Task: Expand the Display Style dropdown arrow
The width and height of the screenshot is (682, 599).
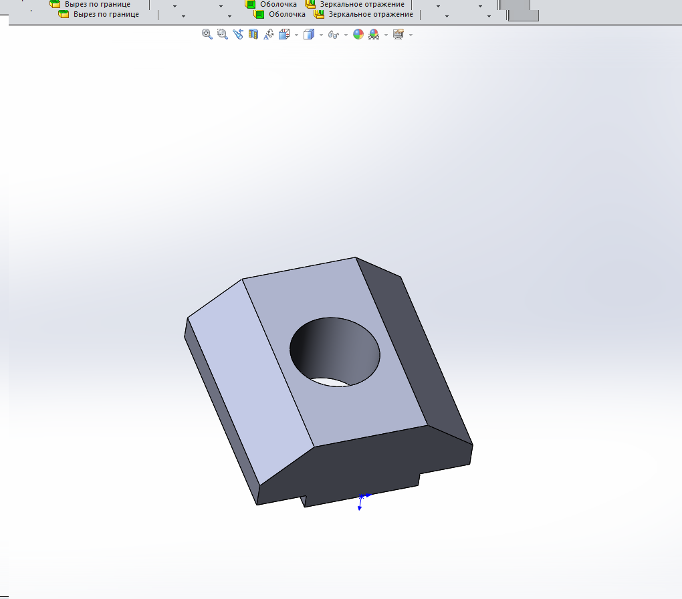Action: [x=321, y=35]
